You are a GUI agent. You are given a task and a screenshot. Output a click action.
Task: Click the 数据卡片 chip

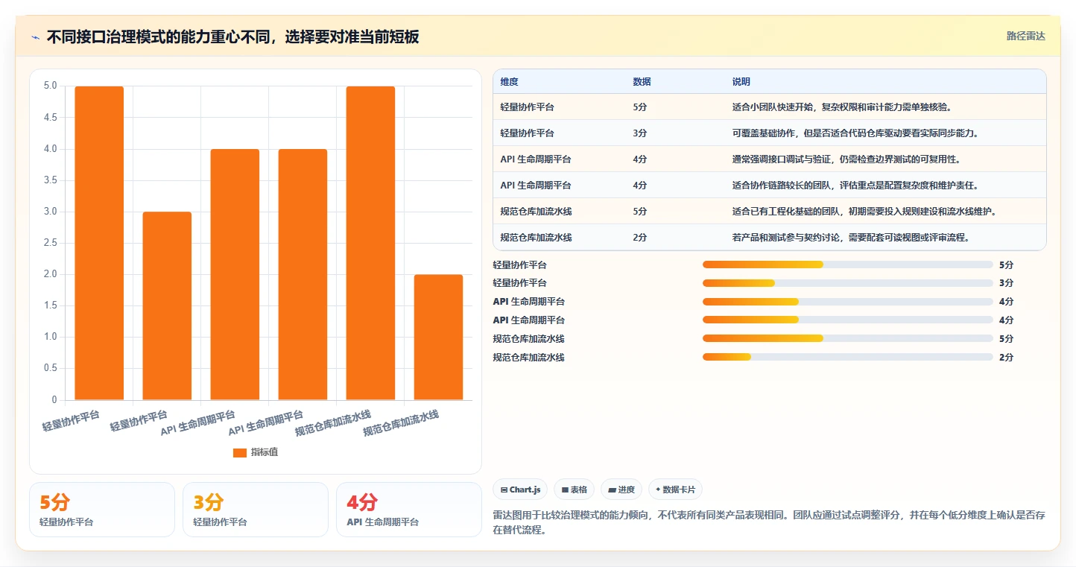(675, 490)
